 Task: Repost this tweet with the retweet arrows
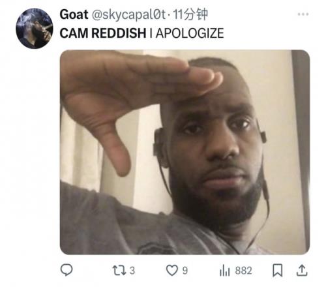point(119,271)
